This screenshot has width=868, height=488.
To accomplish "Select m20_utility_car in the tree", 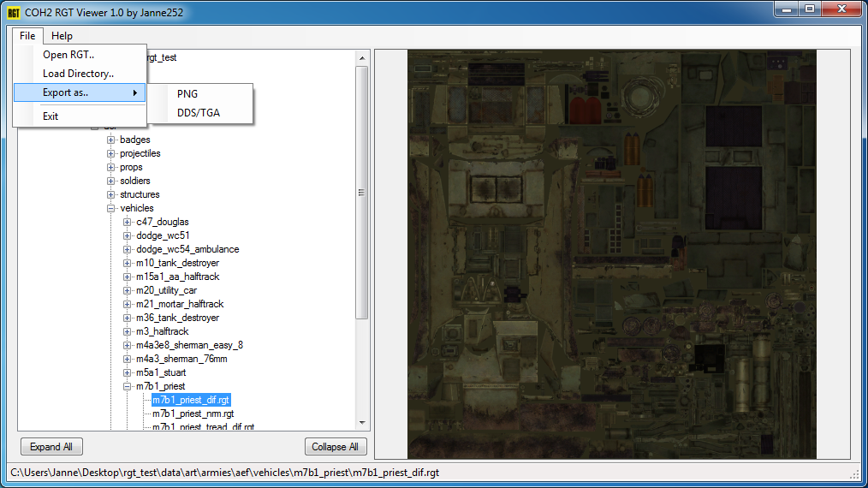I will point(167,290).
